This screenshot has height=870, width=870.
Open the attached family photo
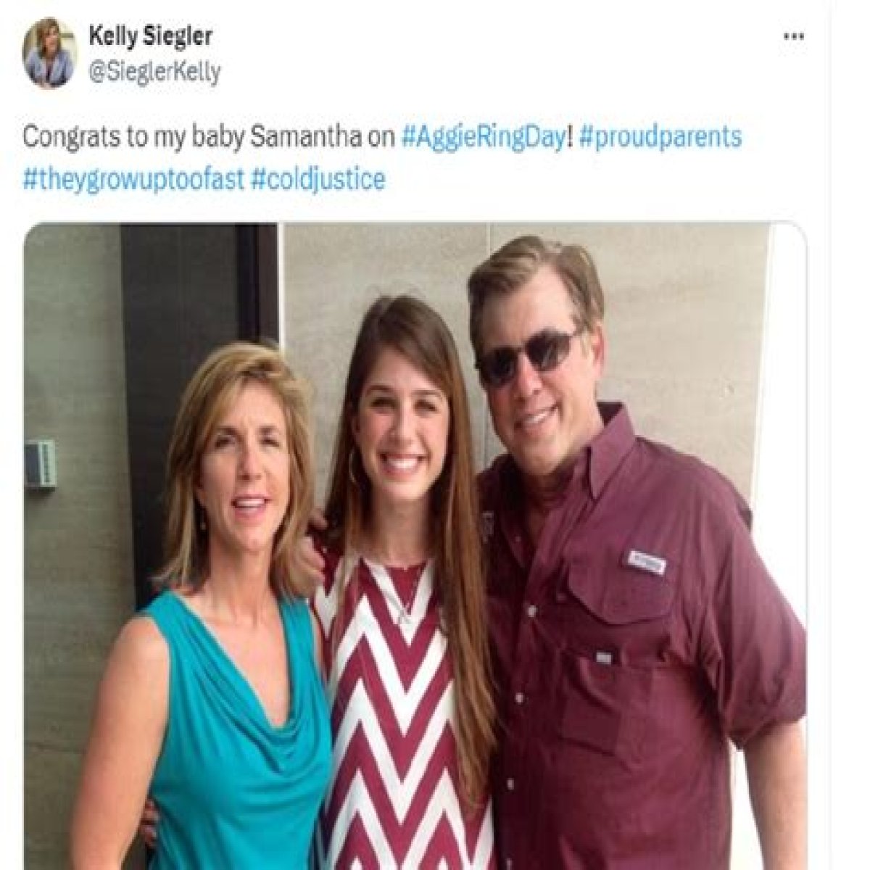(416, 547)
